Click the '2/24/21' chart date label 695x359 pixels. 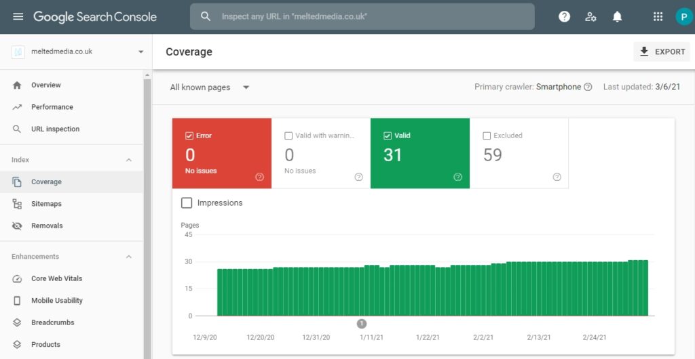595,337
